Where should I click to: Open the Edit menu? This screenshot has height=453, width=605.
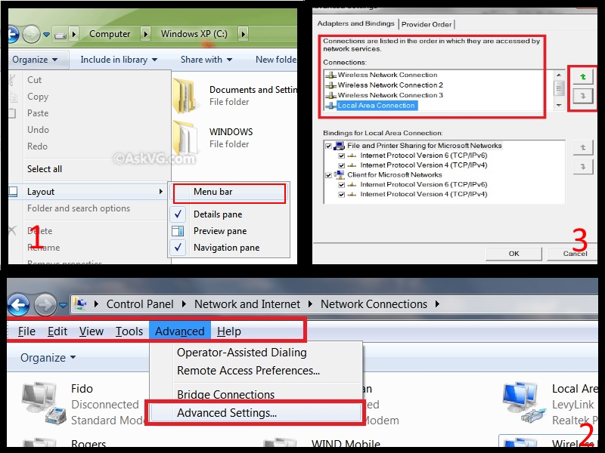point(57,331)
